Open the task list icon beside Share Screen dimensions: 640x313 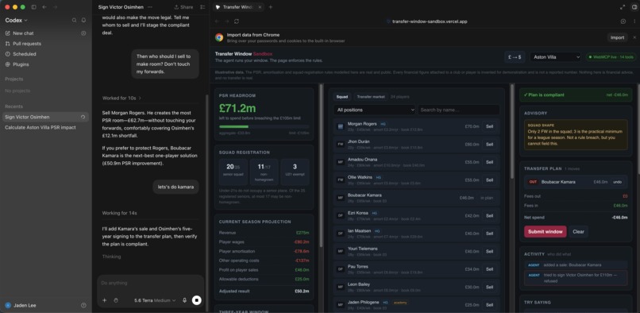pos(202,7)
